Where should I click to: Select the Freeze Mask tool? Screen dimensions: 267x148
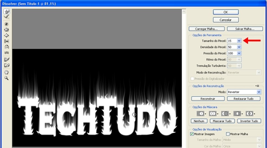pyautogui.click(x=7, y=59)
